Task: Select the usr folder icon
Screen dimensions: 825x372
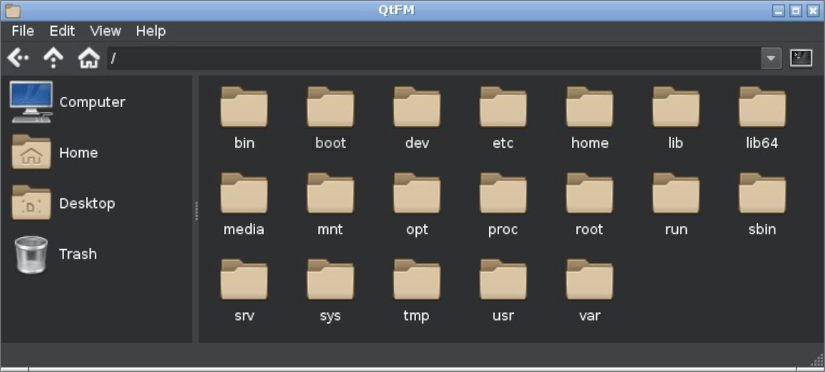Action: click(503, 280)
